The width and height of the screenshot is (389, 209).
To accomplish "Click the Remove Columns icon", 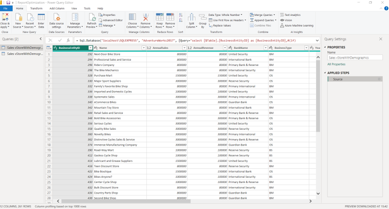I will click(x=145, y=17).
